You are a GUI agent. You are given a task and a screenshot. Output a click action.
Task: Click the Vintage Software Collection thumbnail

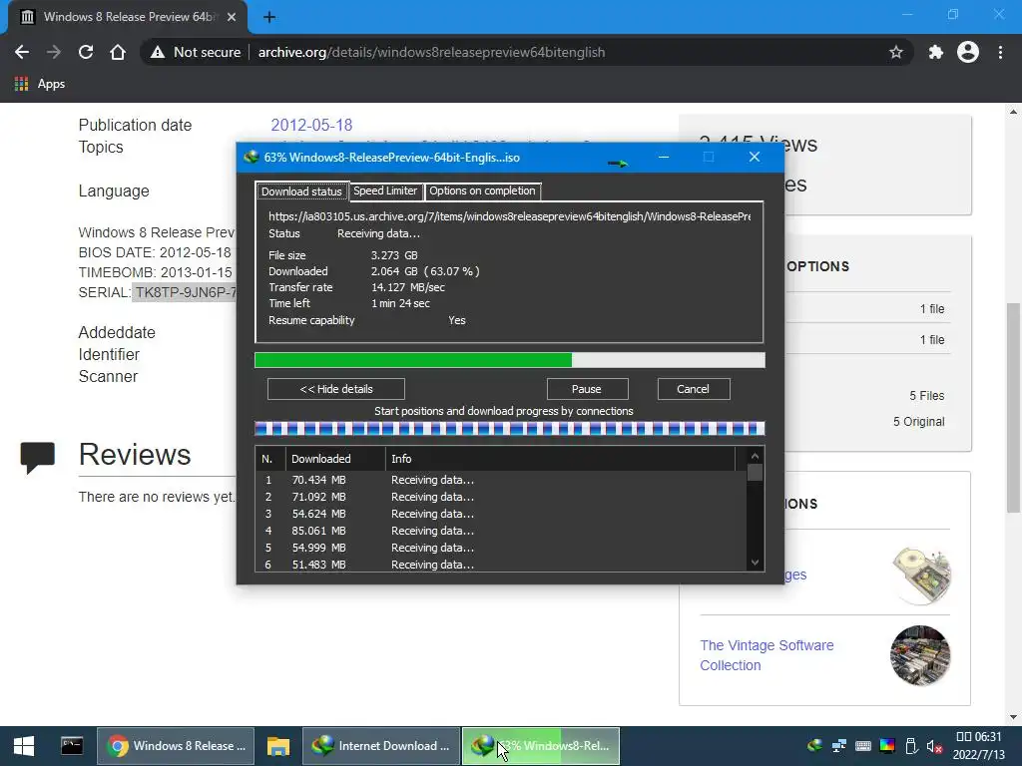(920, 655)
